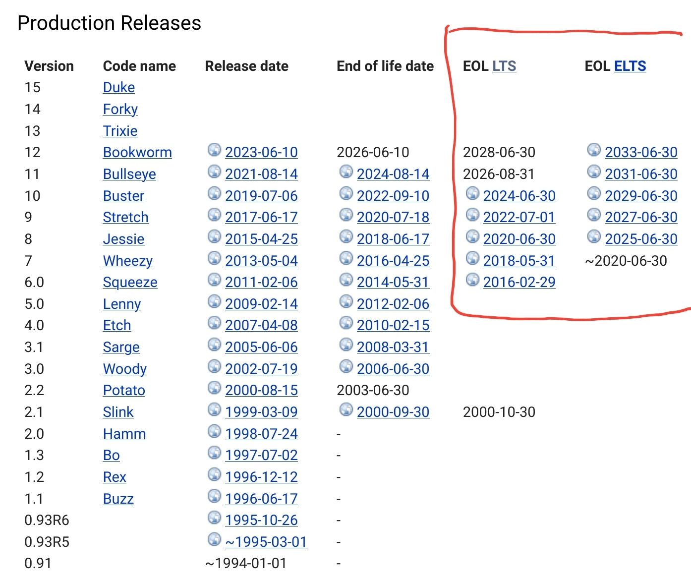The width and height of the screenshot is (691, 583).
Task: Click globe icon beside Buster LTS date 2024-06-30
Action: (x=473, y=193)
